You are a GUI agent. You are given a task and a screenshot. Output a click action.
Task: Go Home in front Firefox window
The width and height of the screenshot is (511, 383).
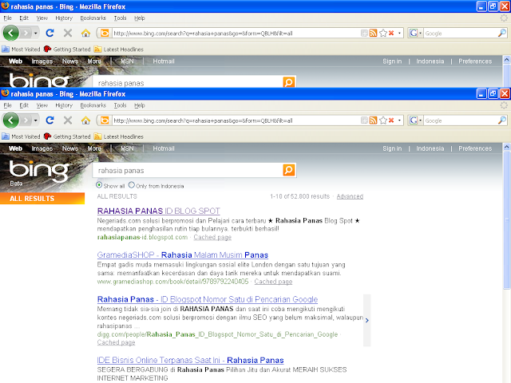[85, 120]
